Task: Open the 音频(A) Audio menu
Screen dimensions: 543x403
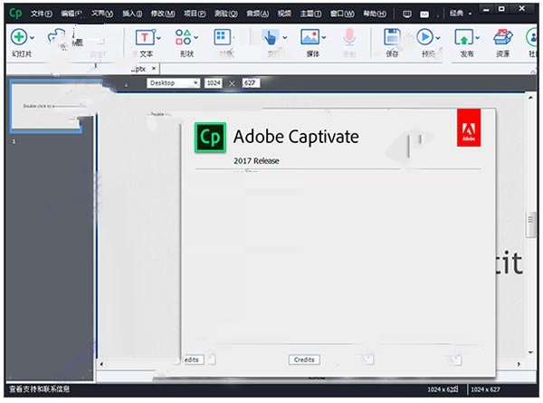Action: click(x=257, y=14)
